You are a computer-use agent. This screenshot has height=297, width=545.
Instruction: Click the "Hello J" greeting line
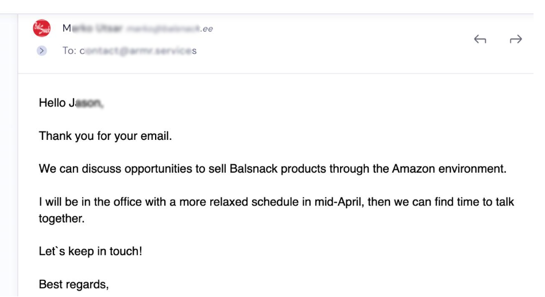[x=71, y=103]
